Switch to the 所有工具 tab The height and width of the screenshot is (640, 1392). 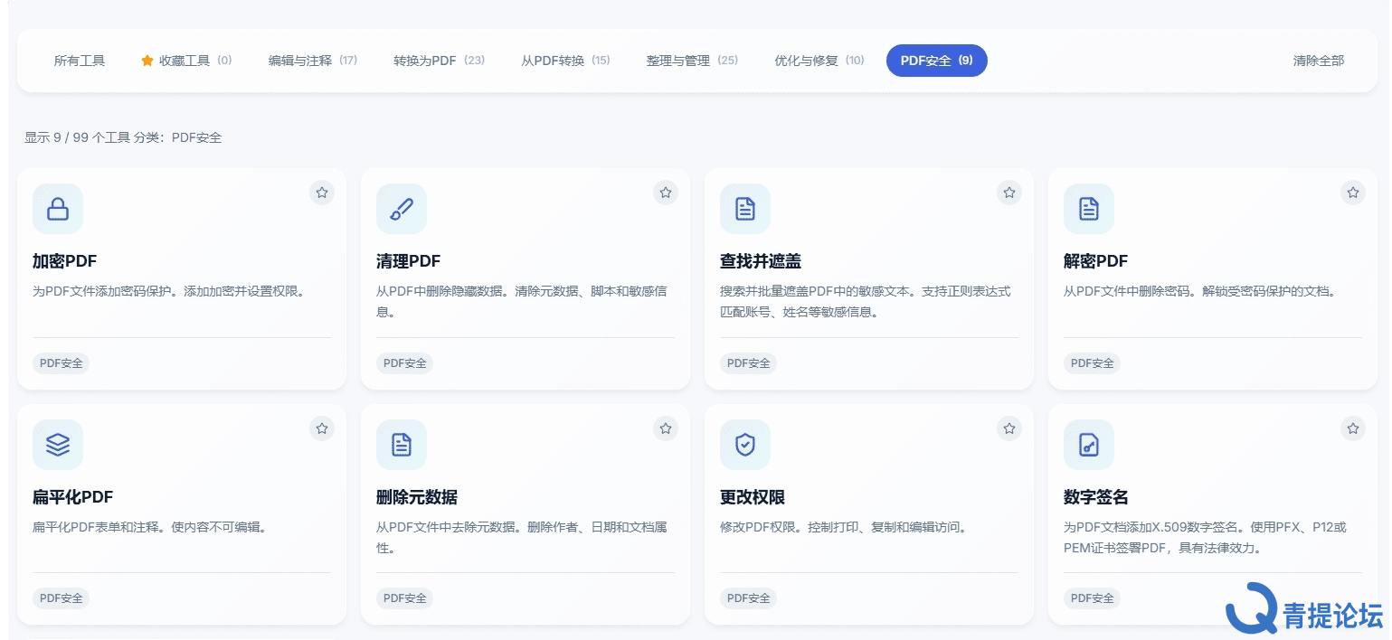point(80,61)
